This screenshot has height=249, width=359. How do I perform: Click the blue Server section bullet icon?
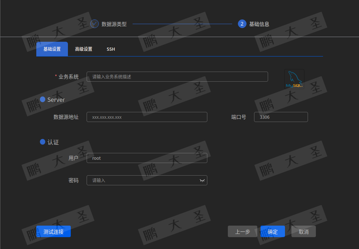click(x=42, y=100)
